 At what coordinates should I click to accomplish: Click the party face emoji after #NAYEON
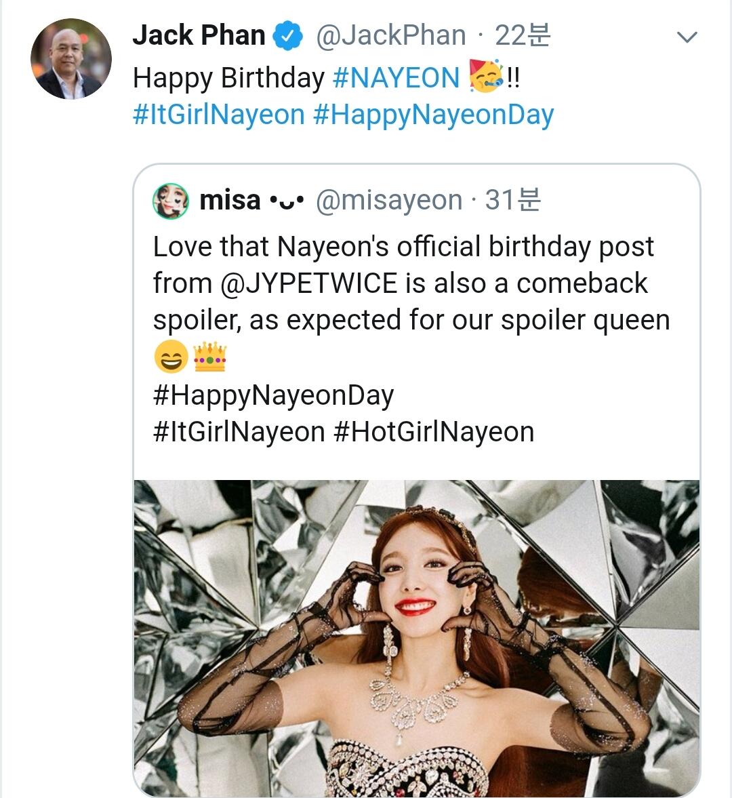pos(486,77)
